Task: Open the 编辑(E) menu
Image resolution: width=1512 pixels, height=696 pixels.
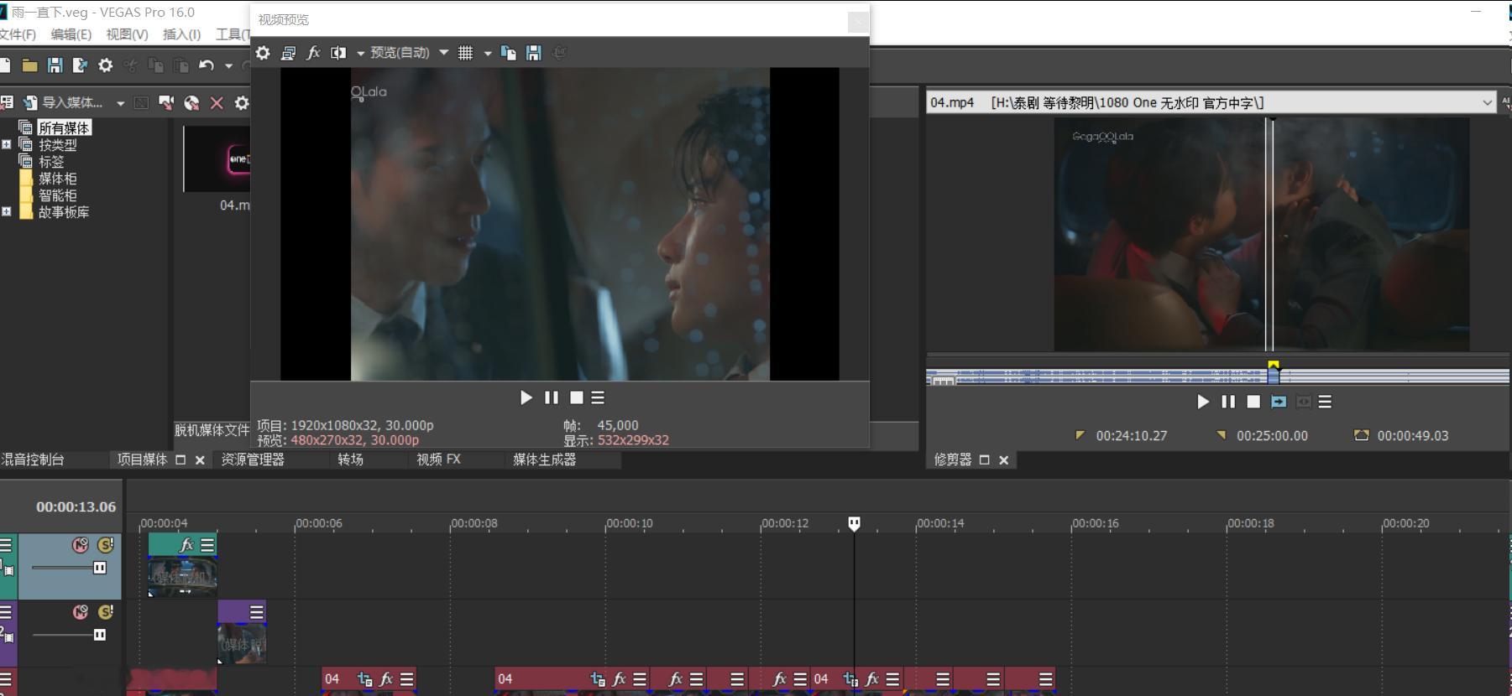Action: [71, 34]
